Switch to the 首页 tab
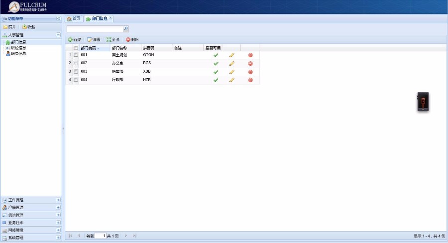This screenshot has height=243, width=448. coord(73,18)
